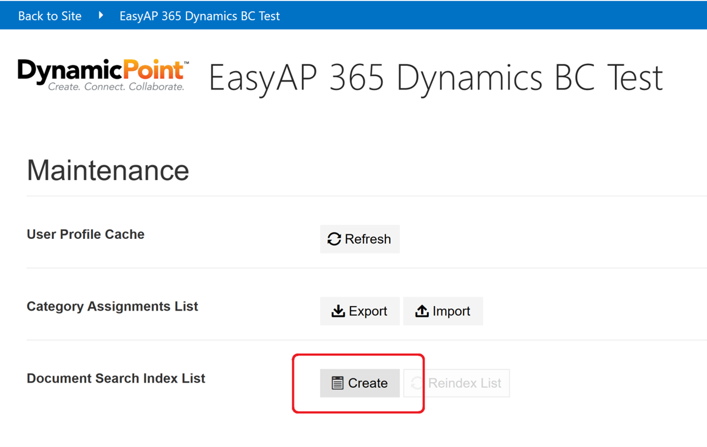Click the Create. Connect. Collaborate. tagline
This screenshot has width=707, height=447.
(x=115, y=87)
